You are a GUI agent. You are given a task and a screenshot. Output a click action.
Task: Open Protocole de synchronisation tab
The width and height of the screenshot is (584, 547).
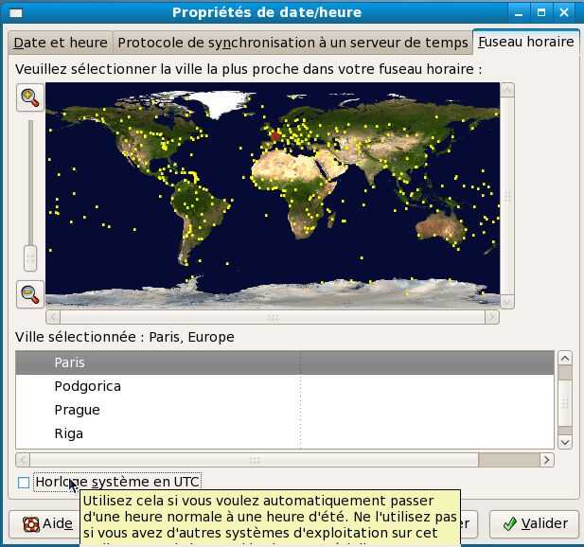292,43
